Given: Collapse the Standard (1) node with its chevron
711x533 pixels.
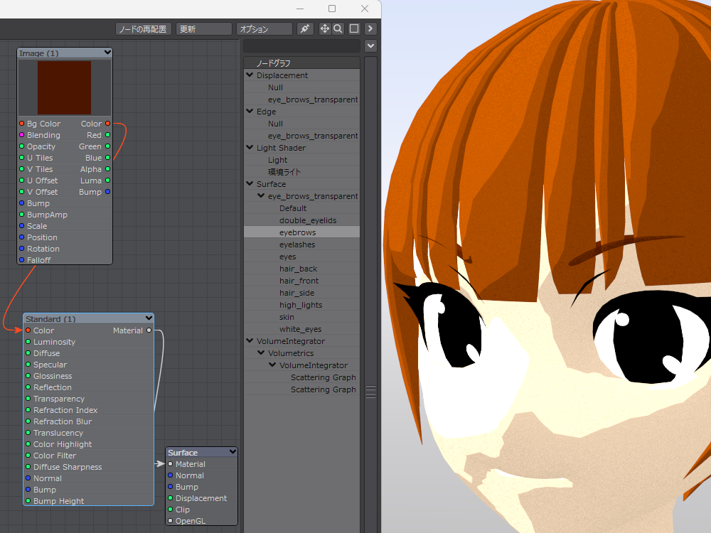Looking at the screenshot, I should [x=149, y=318].
